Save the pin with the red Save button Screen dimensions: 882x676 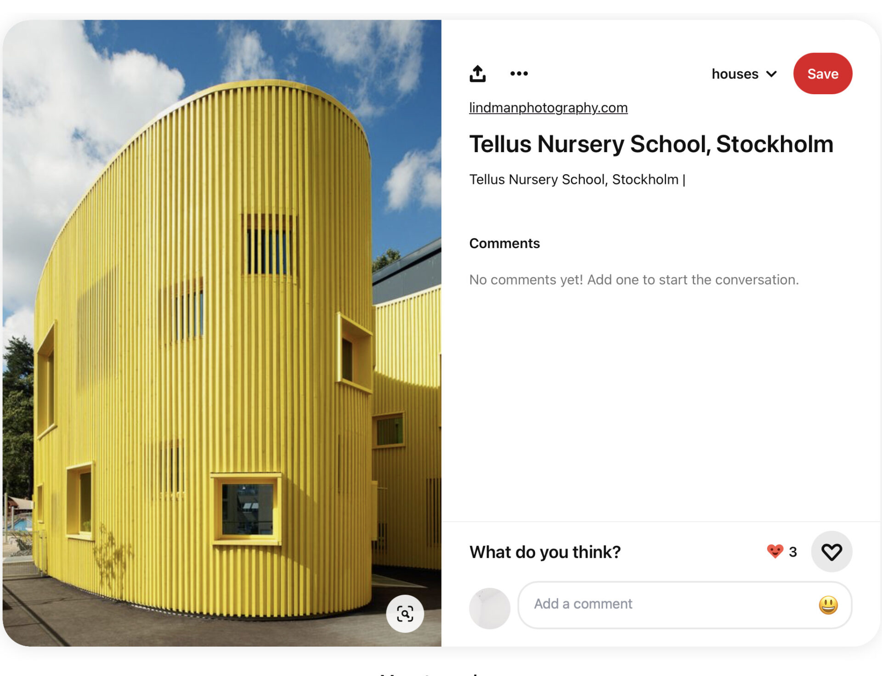[822, 74]
